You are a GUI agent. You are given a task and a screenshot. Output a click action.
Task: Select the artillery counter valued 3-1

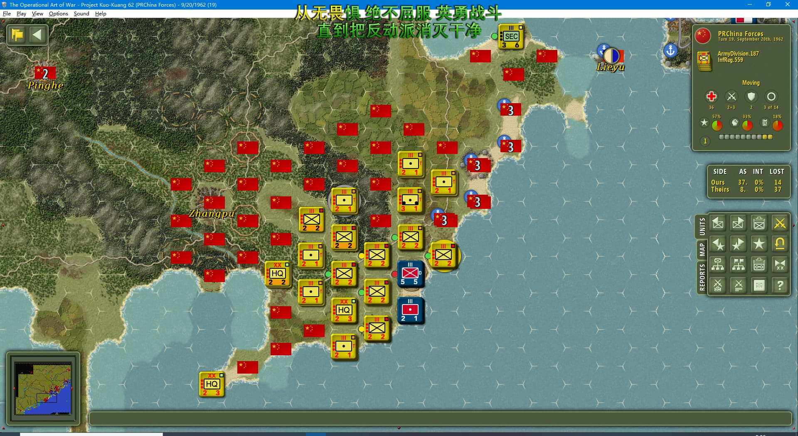point(410,201)
